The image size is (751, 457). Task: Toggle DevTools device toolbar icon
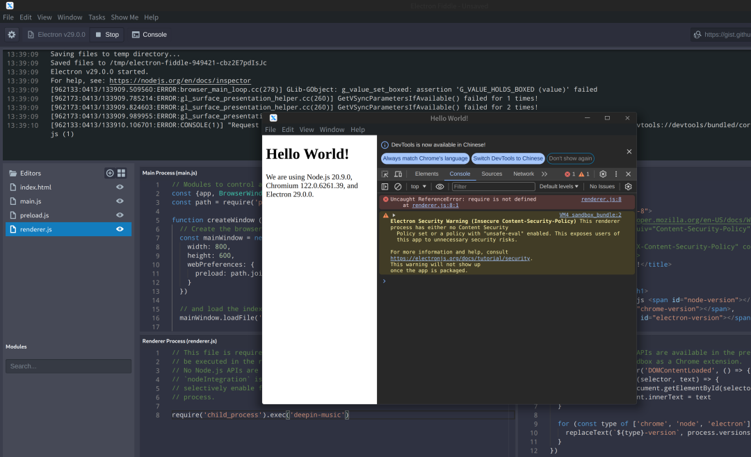pos(398,174)
